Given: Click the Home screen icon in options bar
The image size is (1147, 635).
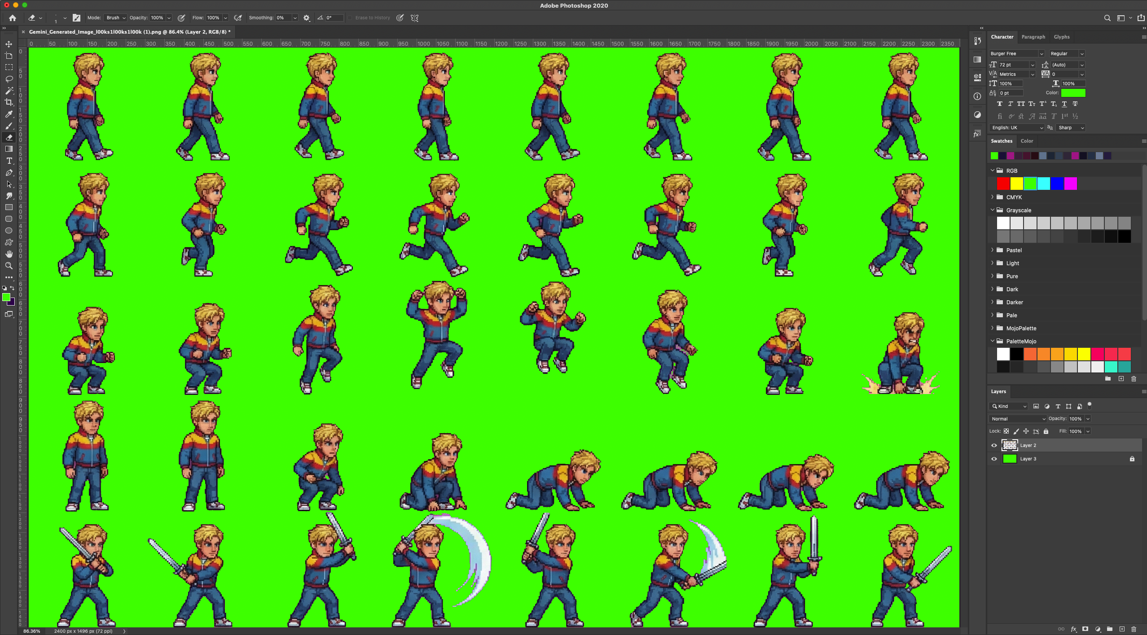Looking at the screenshot, I should (x=12, y=18).
